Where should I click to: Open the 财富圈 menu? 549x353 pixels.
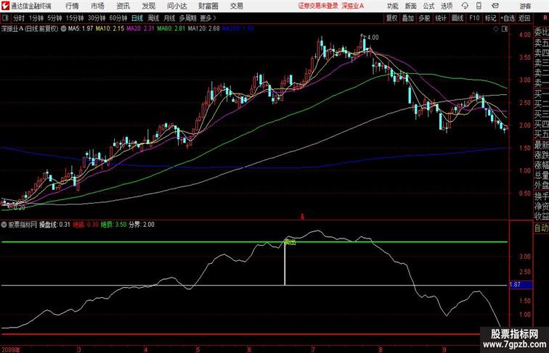click(x=208, y=6)
